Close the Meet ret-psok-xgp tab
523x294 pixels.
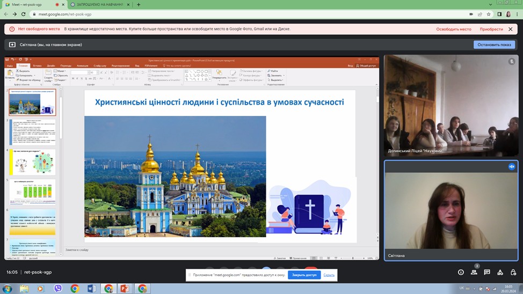click(63, 5)
